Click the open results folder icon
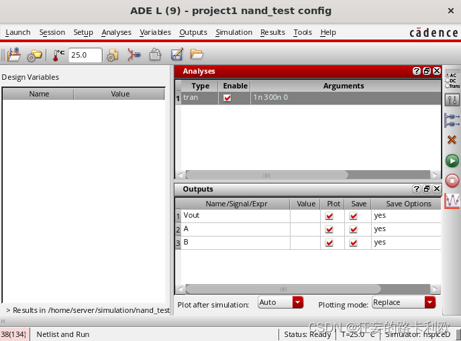461x341 pixels. pyautogui.click(x=197, y=54)
